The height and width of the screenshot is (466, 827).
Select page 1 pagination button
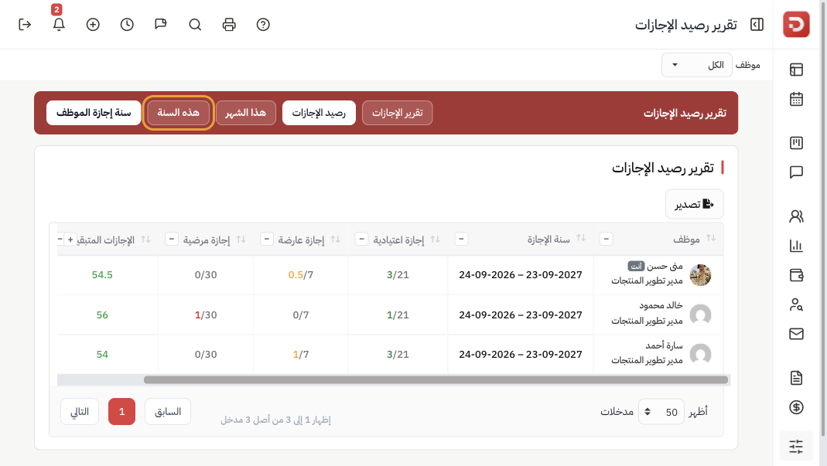point(121,412)
